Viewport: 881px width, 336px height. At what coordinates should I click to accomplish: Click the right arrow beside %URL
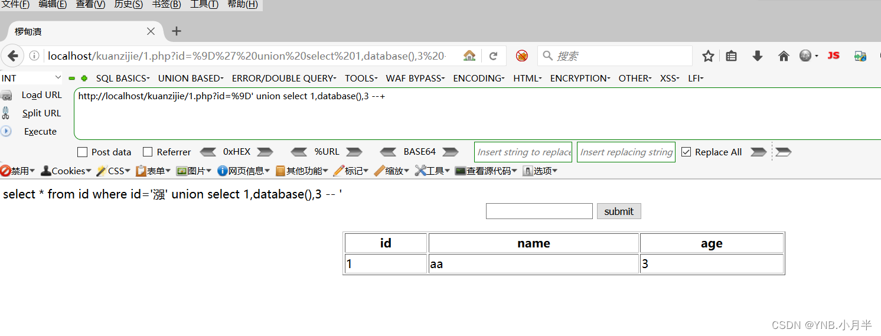tap(354, 152)
